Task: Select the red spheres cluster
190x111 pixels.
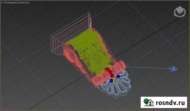Action: pos(110,72)
